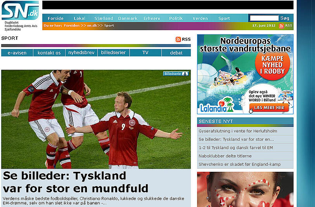The image size is (315, 207).
Task: Open Se billeder: Tyskland var for stor en... in Seneste nyt
Action: [236, 139]
